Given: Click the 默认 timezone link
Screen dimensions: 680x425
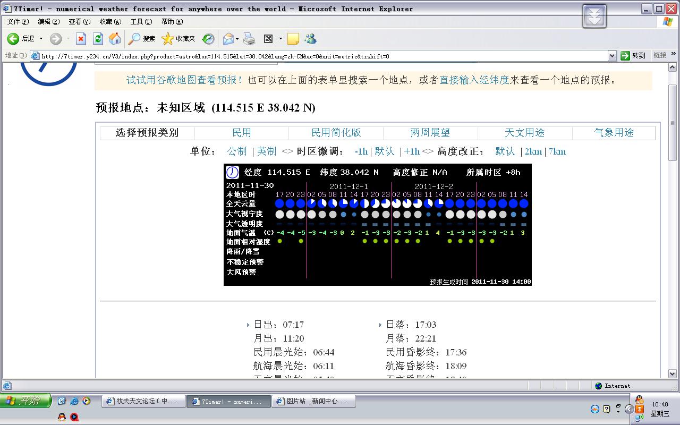Looking at the screenshot, I should (385, 151).
